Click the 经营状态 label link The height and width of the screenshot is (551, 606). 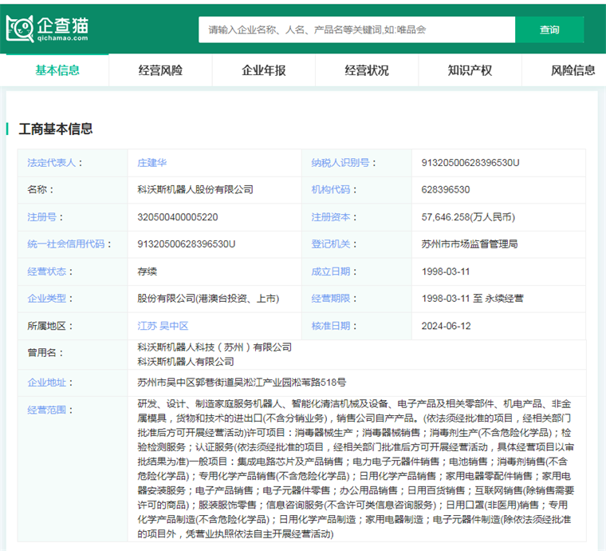(x=47, y=272)
